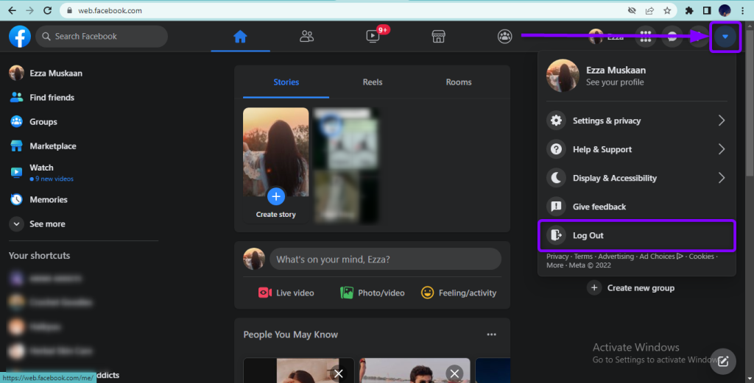Open the Watch video icon with 9+ badge

[373, 36]
